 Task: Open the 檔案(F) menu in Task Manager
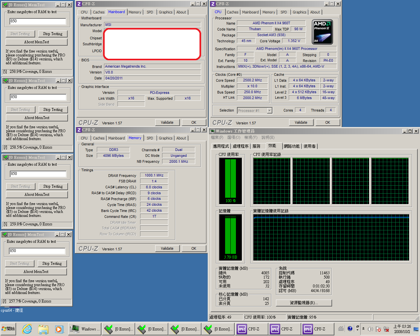pos(217,137)
